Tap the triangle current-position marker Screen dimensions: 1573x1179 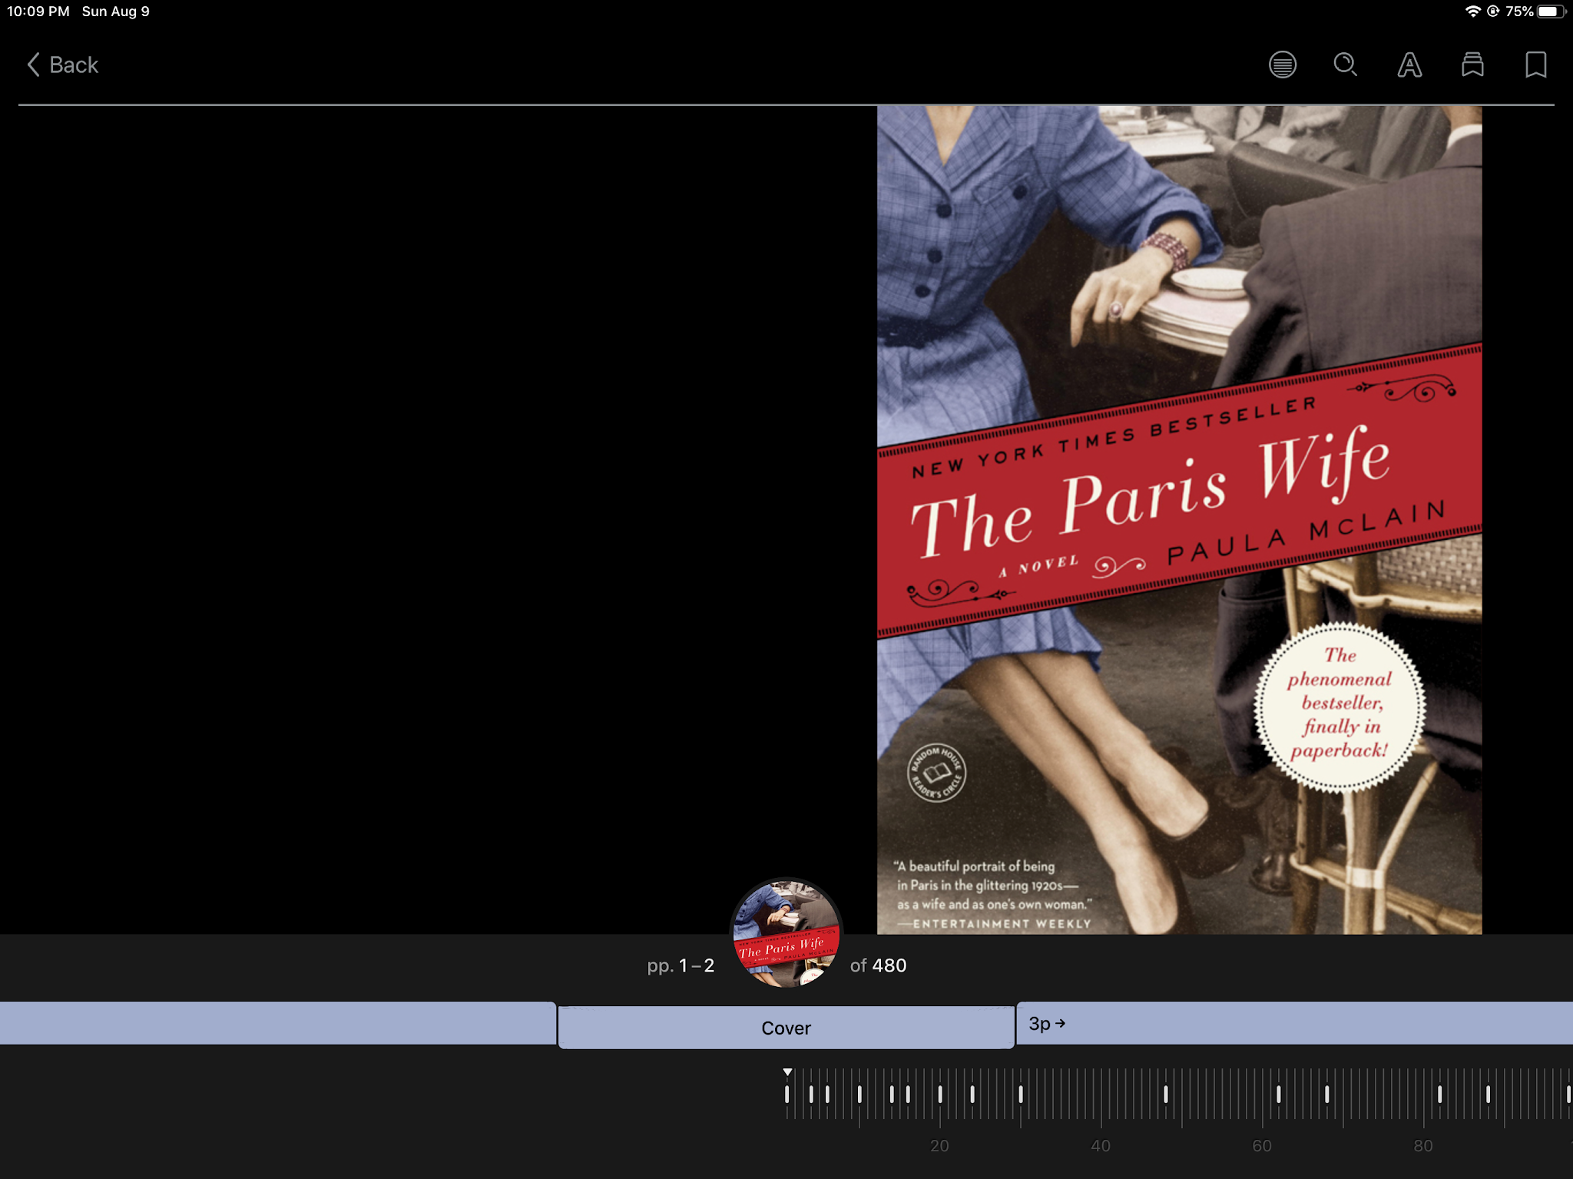pyautogui.click(x=787, y=1071)
